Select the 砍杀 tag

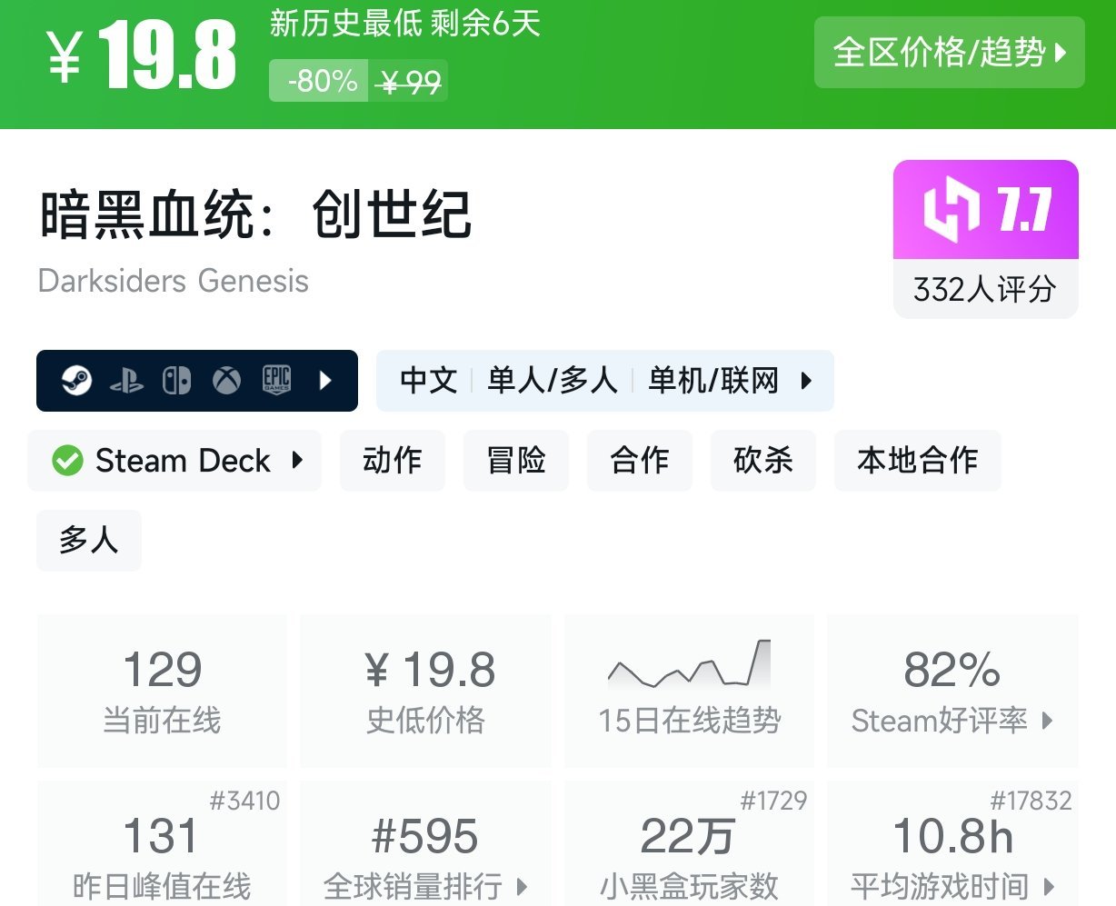762,461
